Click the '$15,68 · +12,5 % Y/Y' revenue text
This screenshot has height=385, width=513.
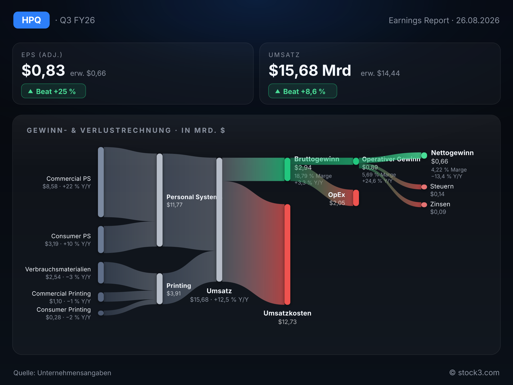[x=219, y=300]
